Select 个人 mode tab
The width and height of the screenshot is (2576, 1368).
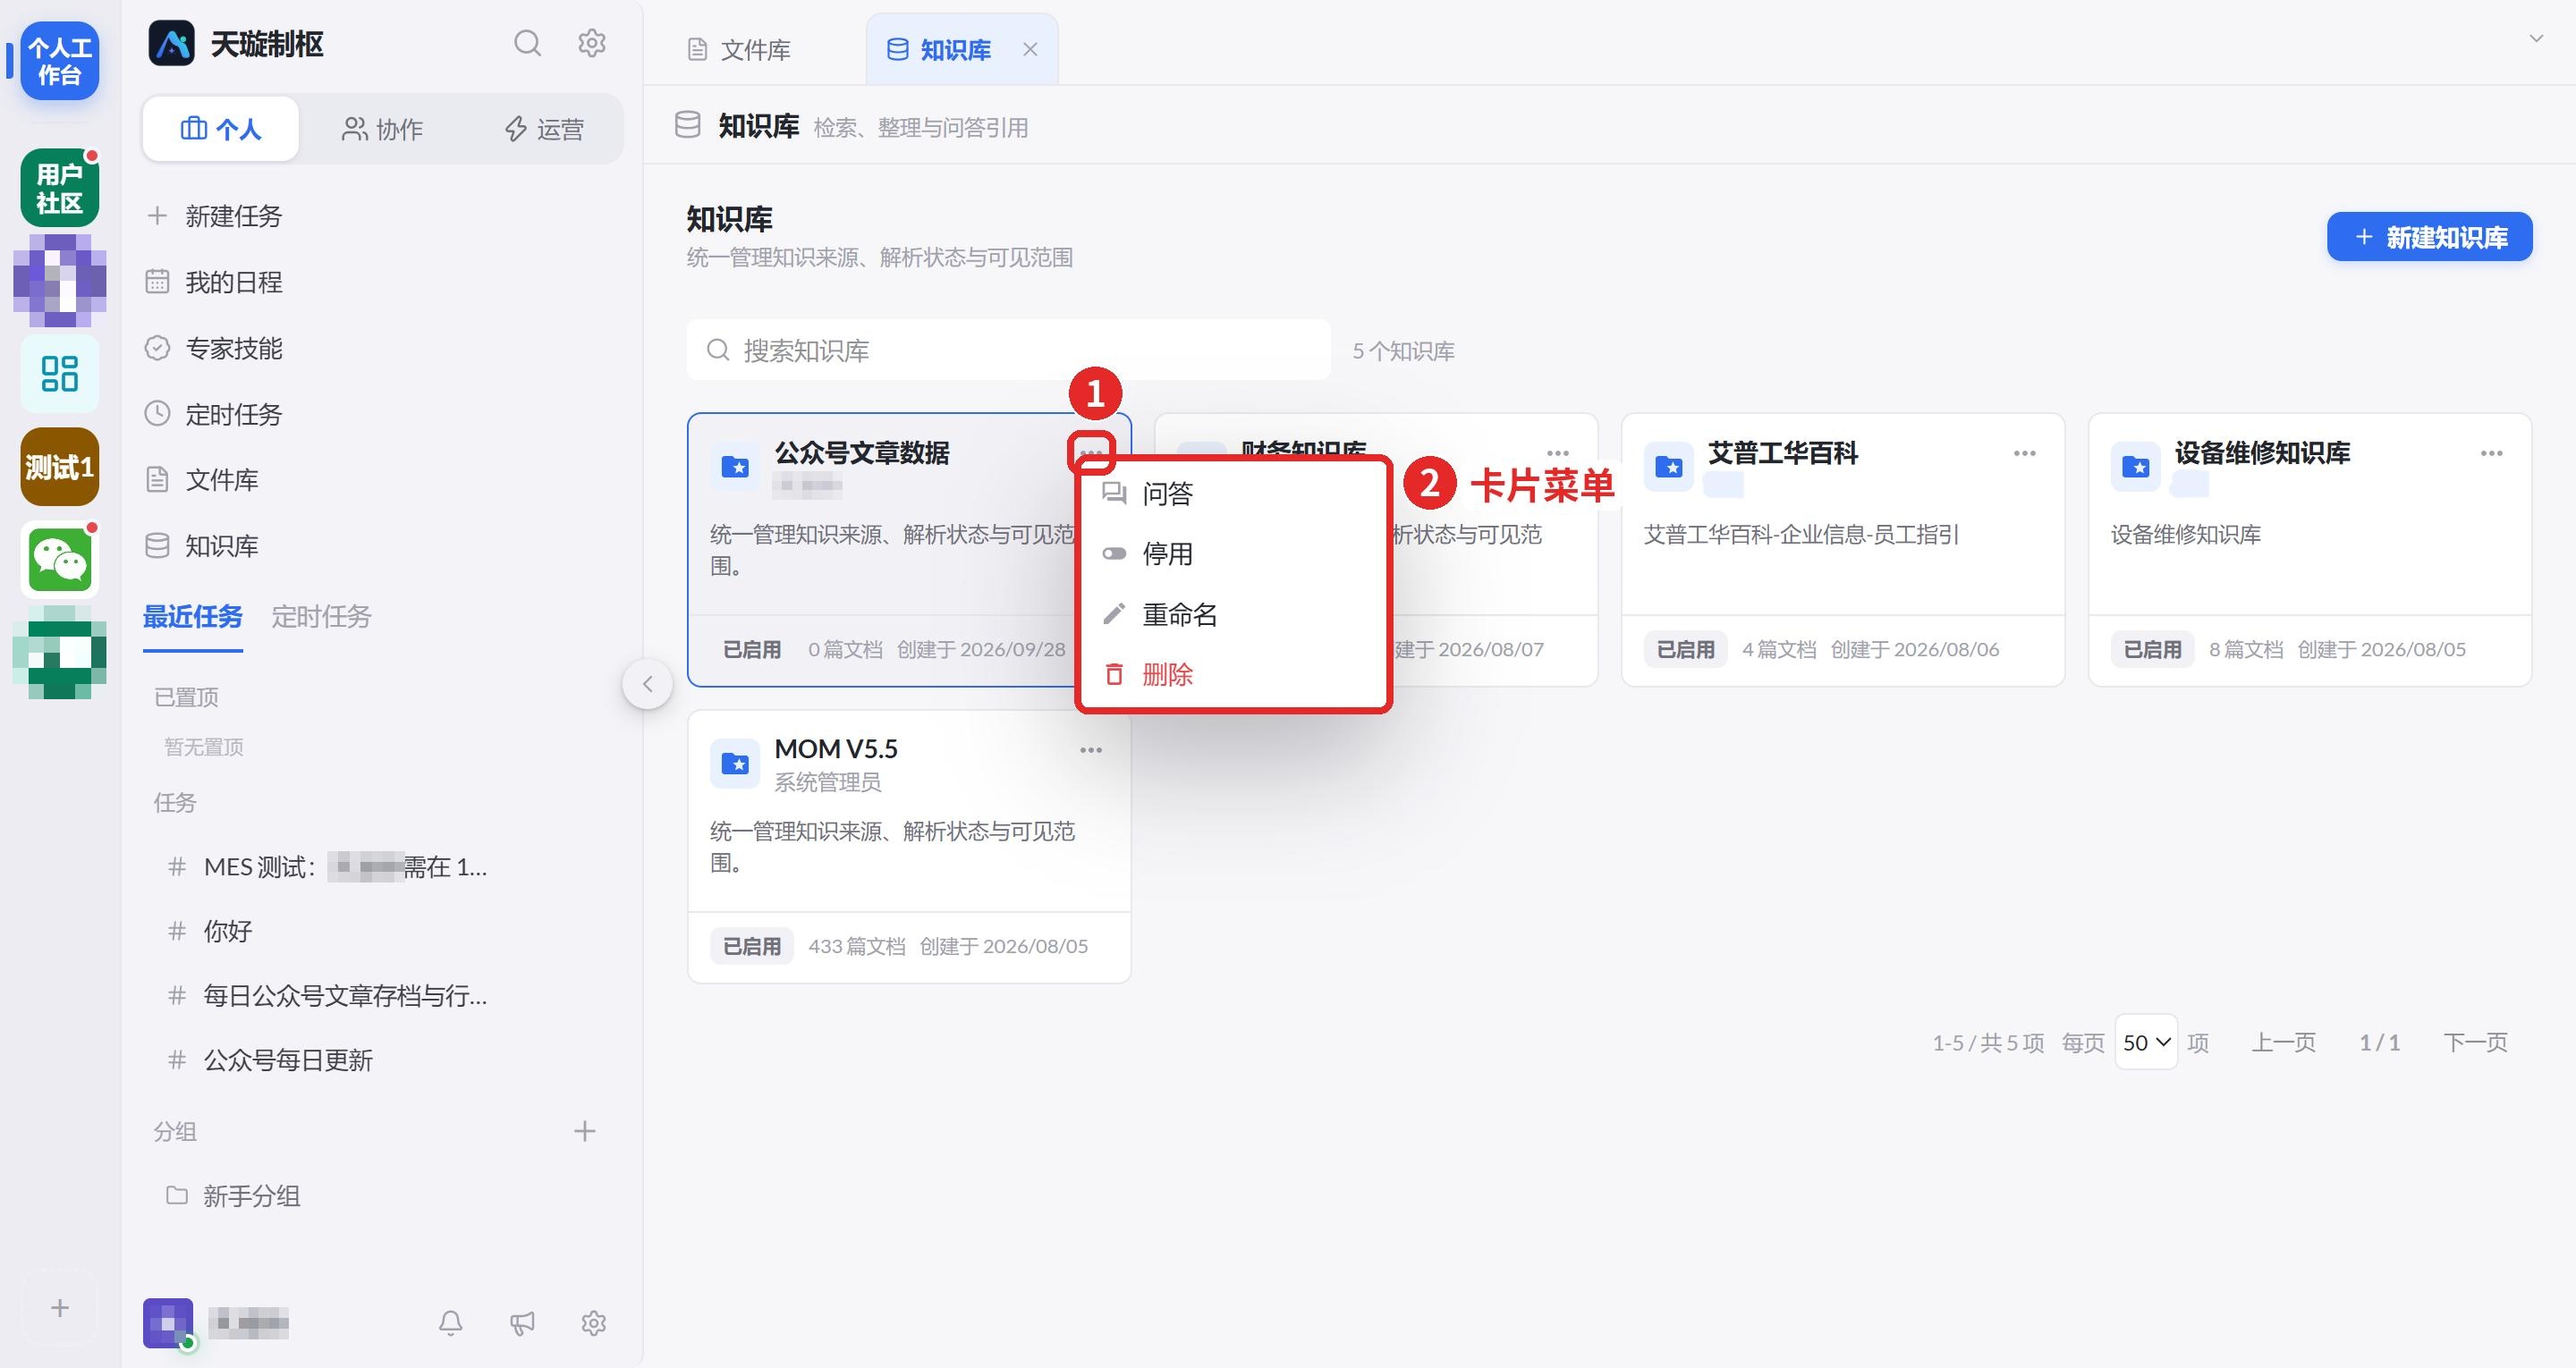click(x=221, y=129)
